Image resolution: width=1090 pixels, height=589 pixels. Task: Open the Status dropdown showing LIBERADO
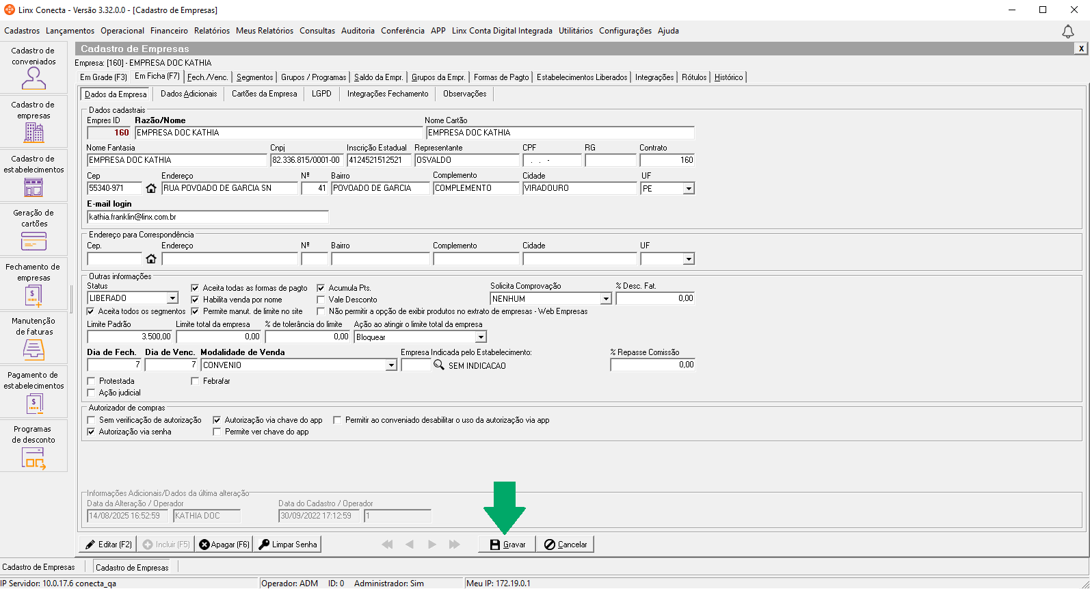[172, 298]
